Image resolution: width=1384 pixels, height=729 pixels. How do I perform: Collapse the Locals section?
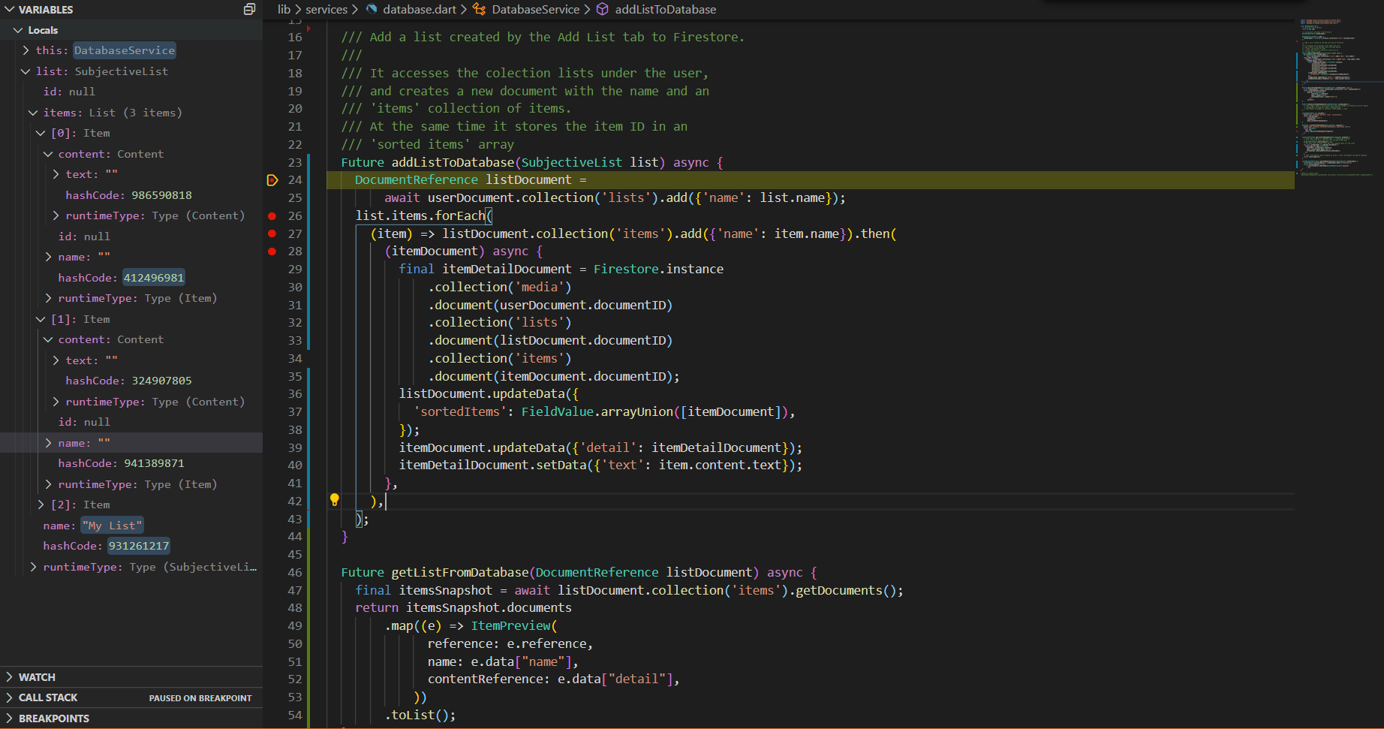coord(17,30)
